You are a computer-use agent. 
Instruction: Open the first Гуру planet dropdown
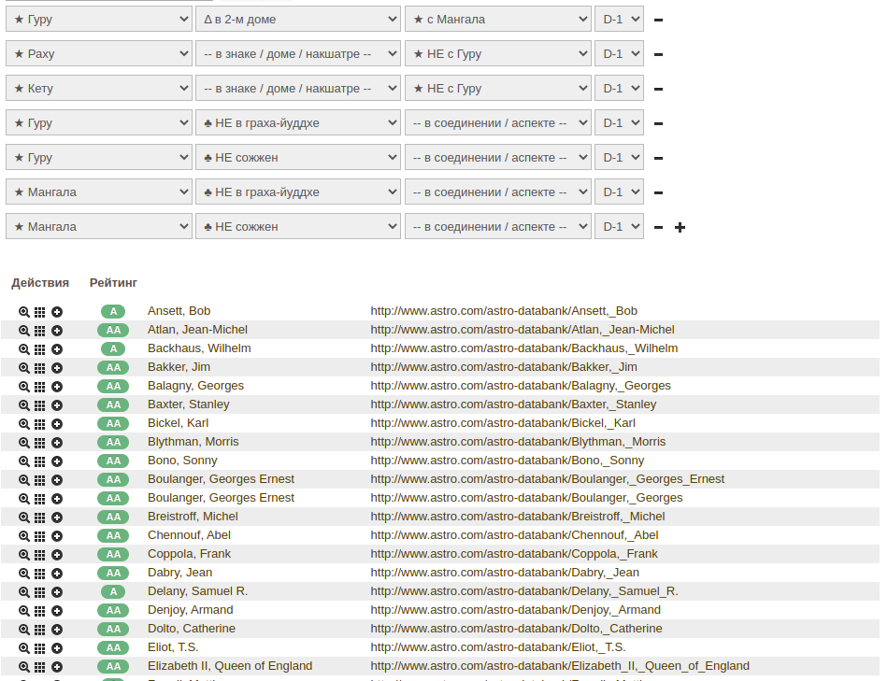pos(99,20)
